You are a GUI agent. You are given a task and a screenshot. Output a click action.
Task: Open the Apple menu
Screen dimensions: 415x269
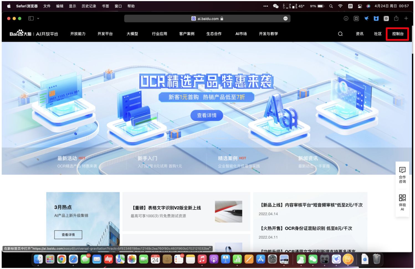(x=9, y=6)
